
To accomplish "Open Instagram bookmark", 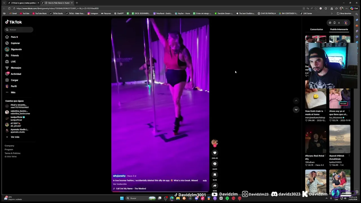I will [93, 13].
